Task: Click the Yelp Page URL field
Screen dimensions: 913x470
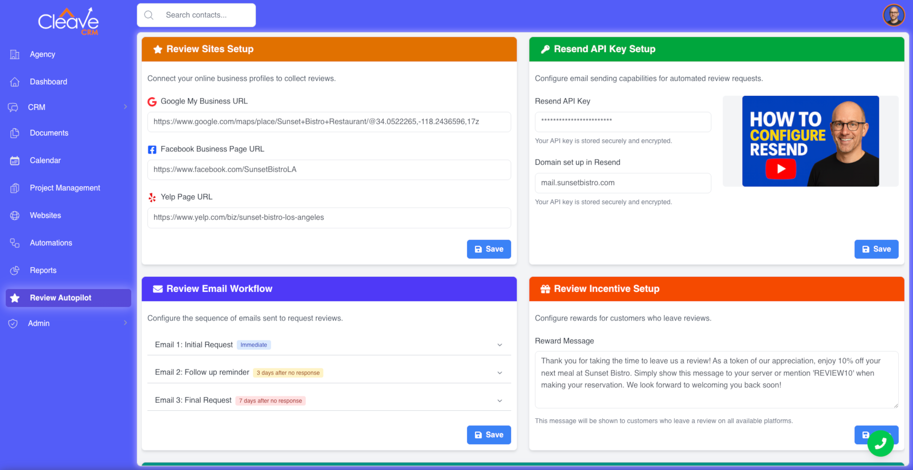Action: point(329,218)
